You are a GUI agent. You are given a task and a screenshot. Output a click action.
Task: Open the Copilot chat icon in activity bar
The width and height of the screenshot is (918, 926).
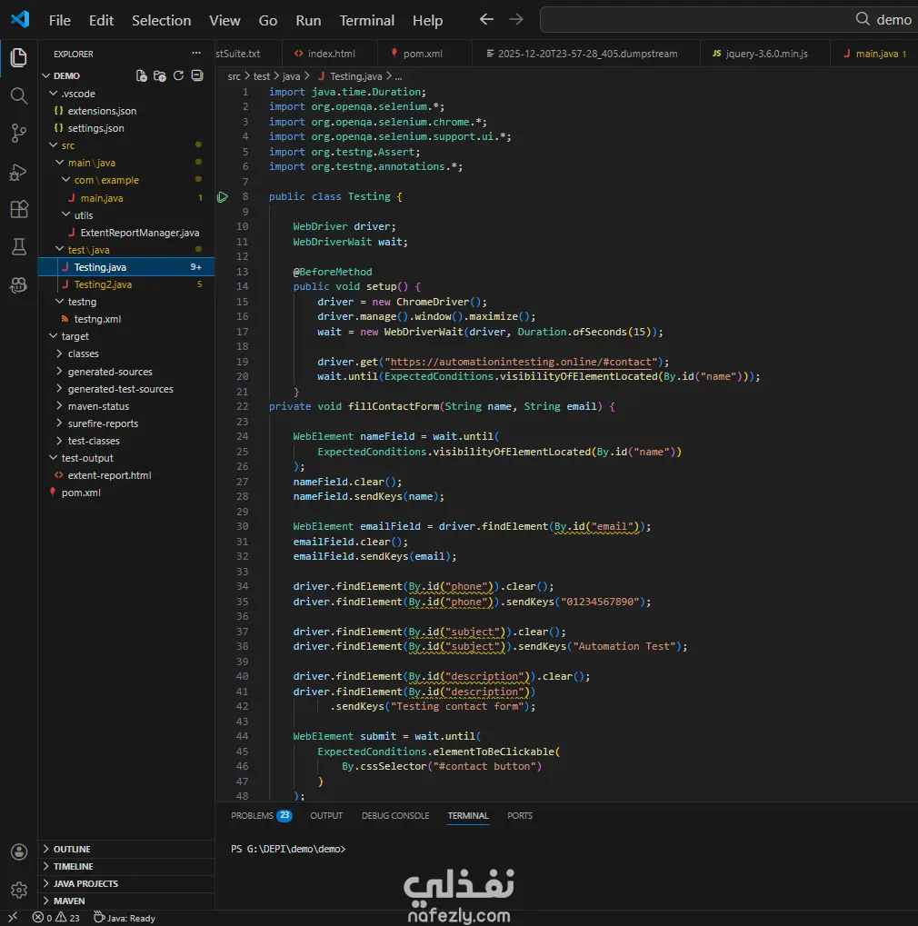(19, 285)
